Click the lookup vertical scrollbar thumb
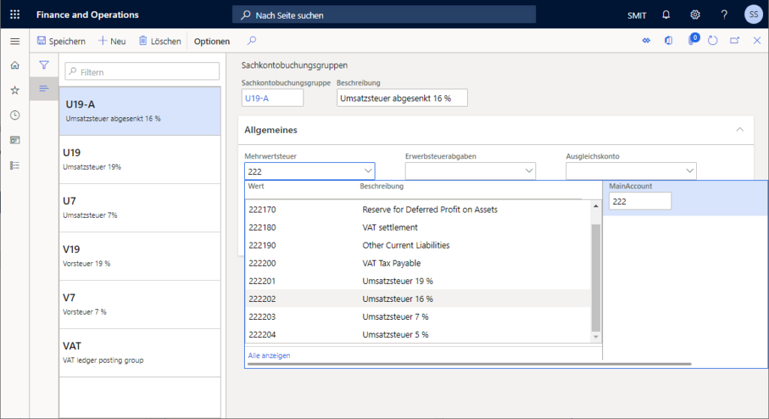The width and height of the screenshot is (769, 419). (596, 278)
